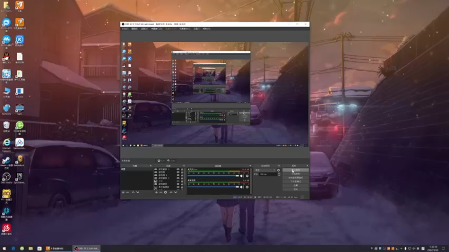
Task: Open the View menu in OBS
Action: click(144, 29)
